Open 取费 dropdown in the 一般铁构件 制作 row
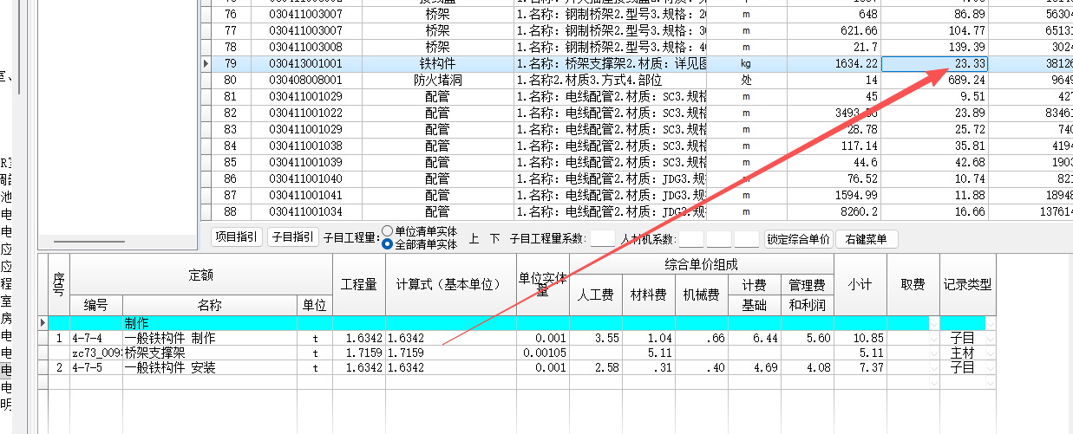Viewport: 1073px width, 434px height. pyautogui.click(x=933, y=339)
